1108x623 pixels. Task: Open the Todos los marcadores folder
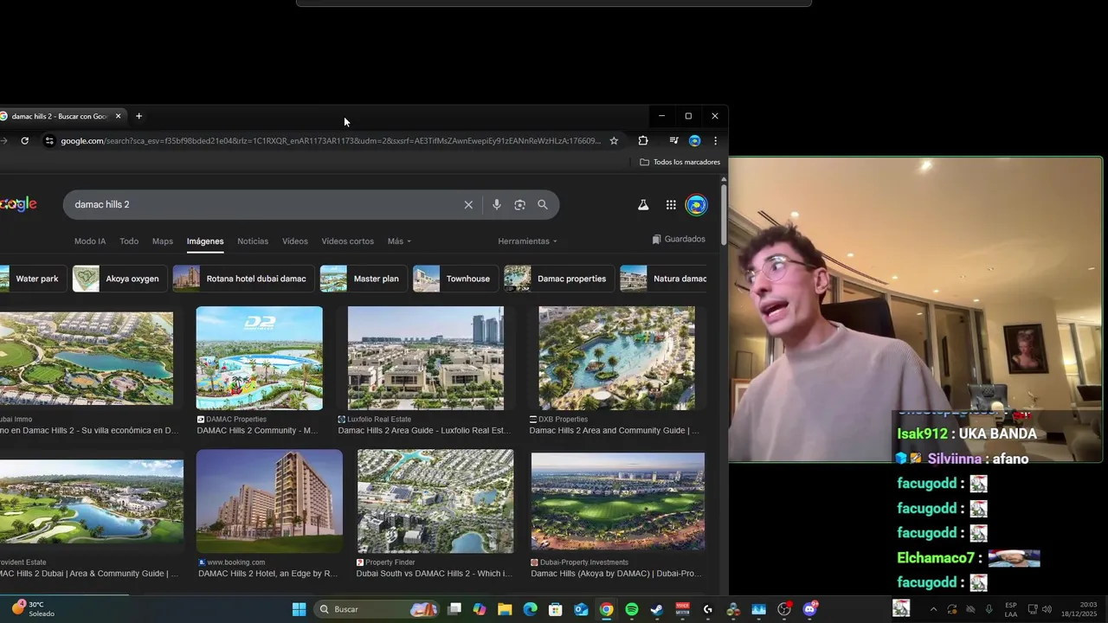click(680, 162)
